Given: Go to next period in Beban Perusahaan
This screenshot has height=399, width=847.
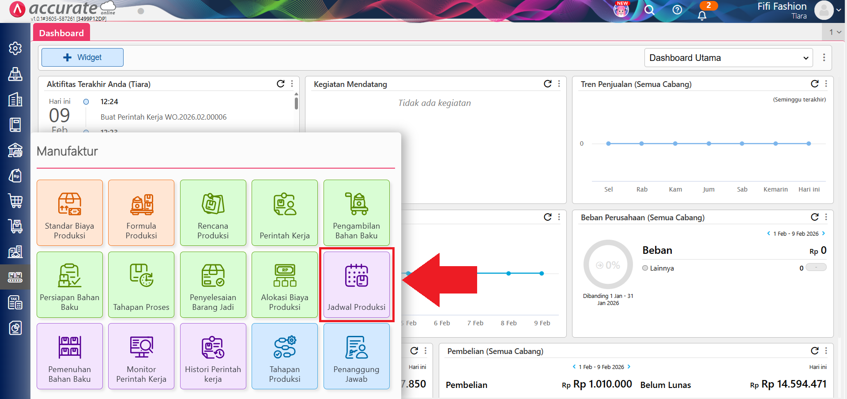Looking at the screenshot, I should tap(824, 233).
